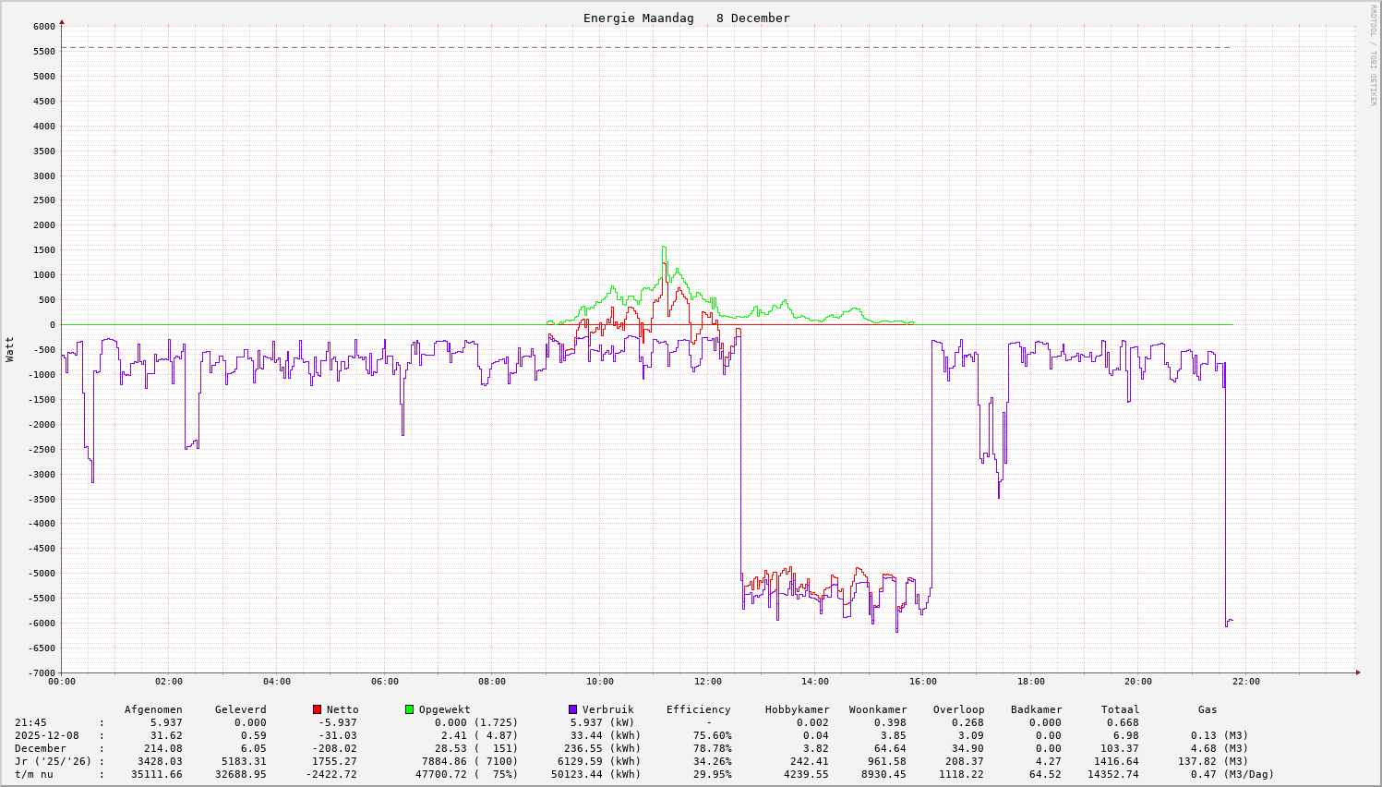The image size is (1382, 787).
Task: Click the Gas column header
Action: (x=1208, y=709)
